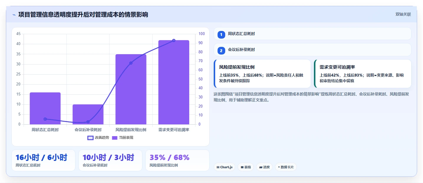Image resolution: width=423 pixels, height=183 pixels.
Task: Click the text 上线前42%，上线后93%
Action: (x=341, y=75)
